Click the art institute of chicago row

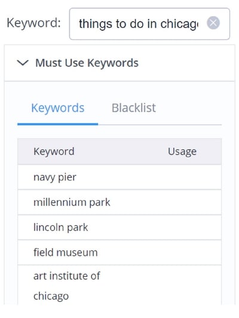point(119,286)
